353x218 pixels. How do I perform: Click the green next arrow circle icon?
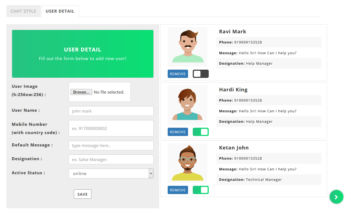(x=336, y=197)
